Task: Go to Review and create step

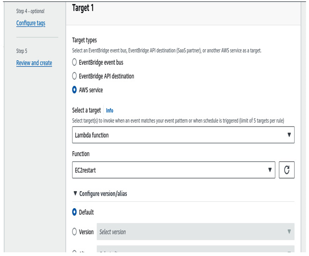Action: pos(34,63)
